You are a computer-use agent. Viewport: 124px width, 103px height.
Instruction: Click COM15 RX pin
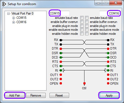[61, 40]
